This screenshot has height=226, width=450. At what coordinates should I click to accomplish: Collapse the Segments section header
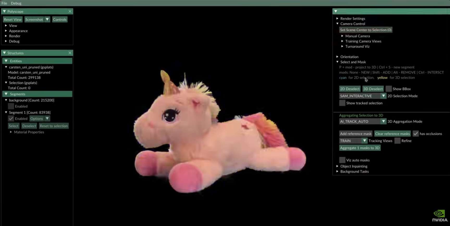[6, 94]
